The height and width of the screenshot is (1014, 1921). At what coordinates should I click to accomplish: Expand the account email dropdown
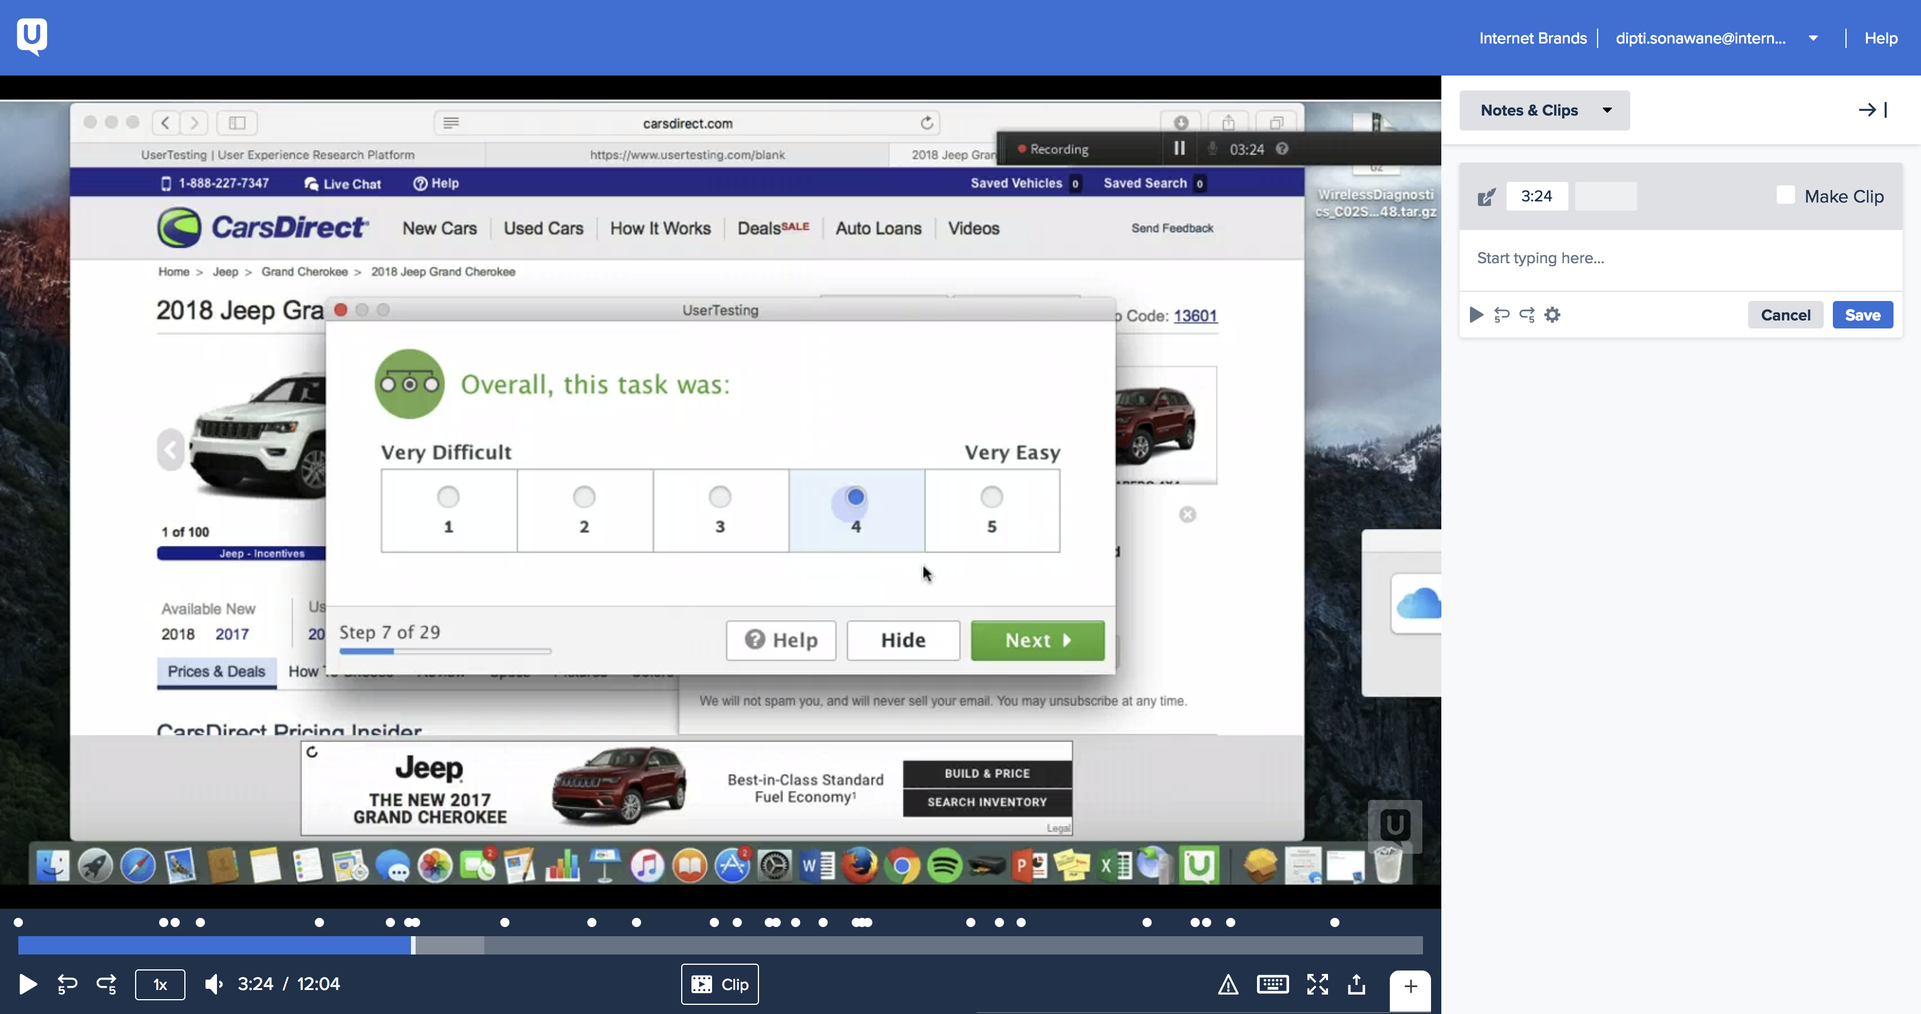1813,38
